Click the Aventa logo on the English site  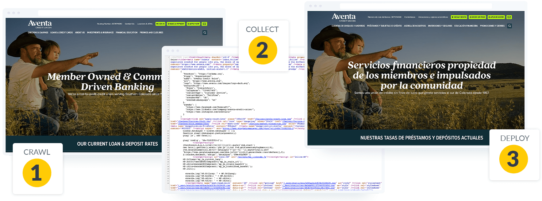click(40, 24)
